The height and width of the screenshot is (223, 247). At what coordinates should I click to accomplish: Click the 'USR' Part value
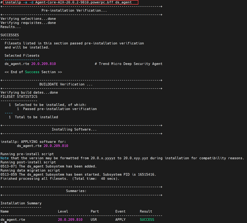coord(94,219)
